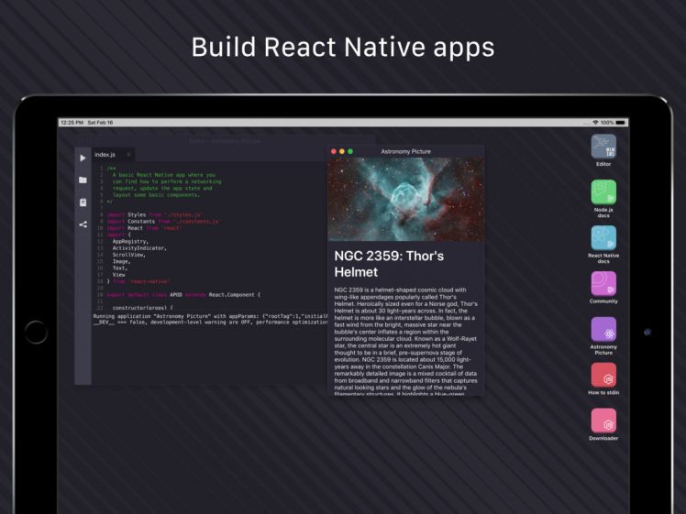Open the Editor app icon

[x=603, y=147]
